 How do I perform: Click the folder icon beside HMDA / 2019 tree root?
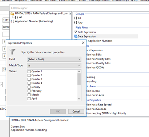(12, 14)
